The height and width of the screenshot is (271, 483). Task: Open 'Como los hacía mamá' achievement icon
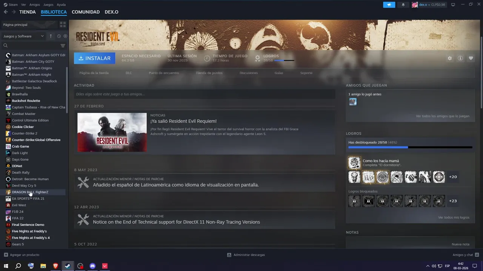click(x=354, y=163)
